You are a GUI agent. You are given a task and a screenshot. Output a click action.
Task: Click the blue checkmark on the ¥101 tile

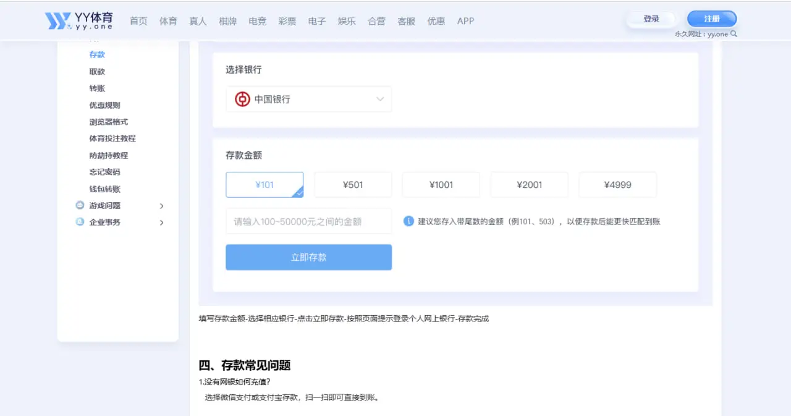point(299,192)
